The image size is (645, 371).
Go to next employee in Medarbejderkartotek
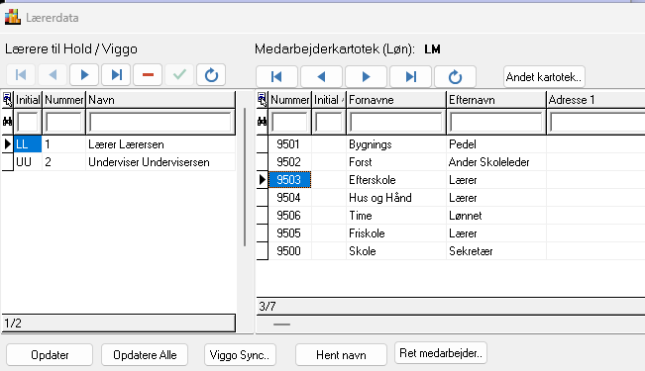pyautogui.click(x=367, y=76)
